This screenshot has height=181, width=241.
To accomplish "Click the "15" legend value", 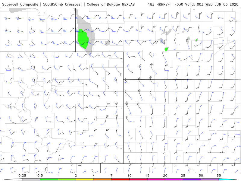I will tap(147, 176).
